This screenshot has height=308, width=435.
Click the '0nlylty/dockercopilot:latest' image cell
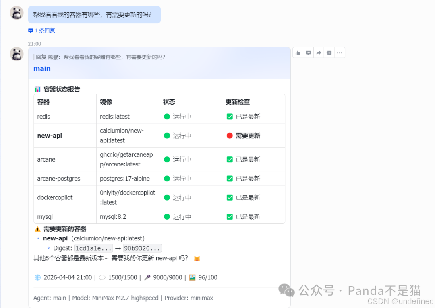click(x=128, y=197)
